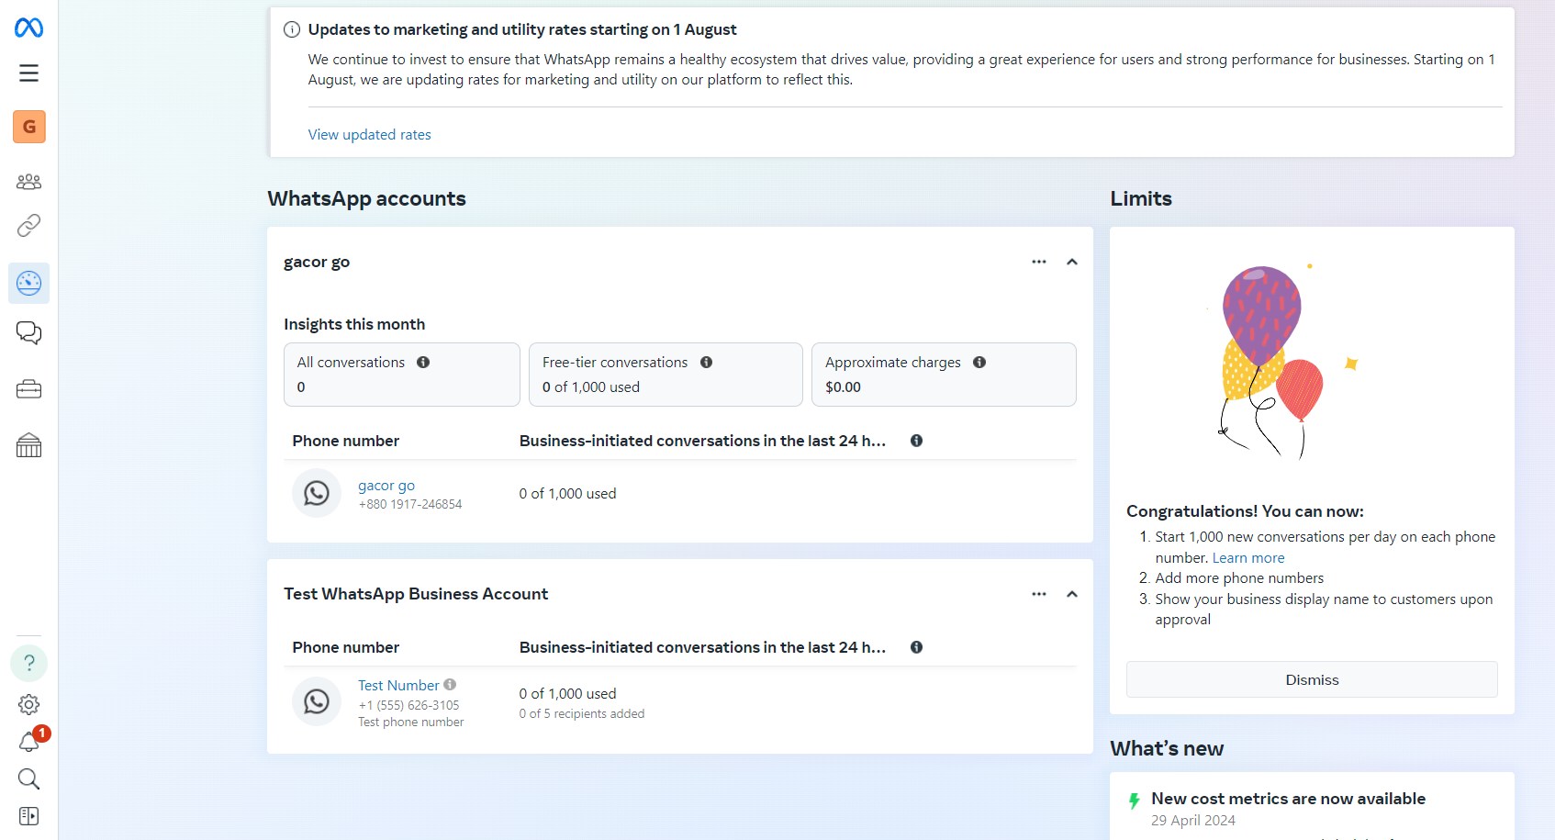Click the 'gacor go' account title
Image resolution: width=1555 pixels, height=840 pixels.
[x=317, y=262]
